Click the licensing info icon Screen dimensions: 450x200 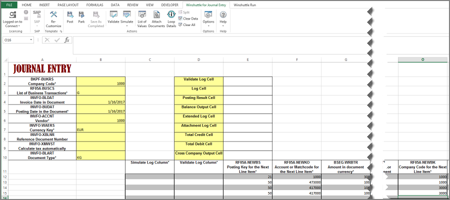pos(26,12)
